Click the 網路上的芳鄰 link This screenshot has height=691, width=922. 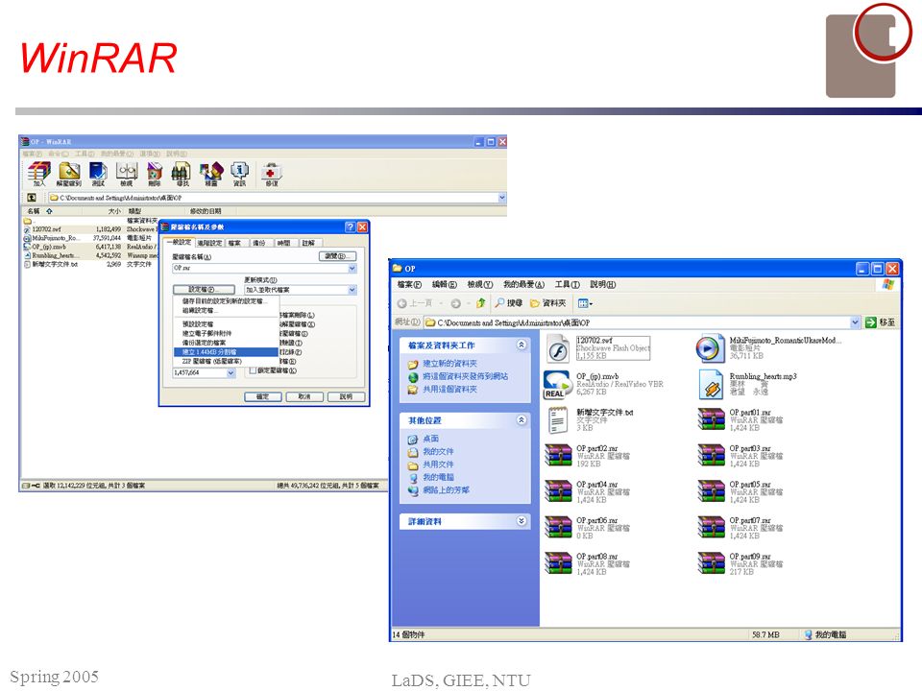446,489
